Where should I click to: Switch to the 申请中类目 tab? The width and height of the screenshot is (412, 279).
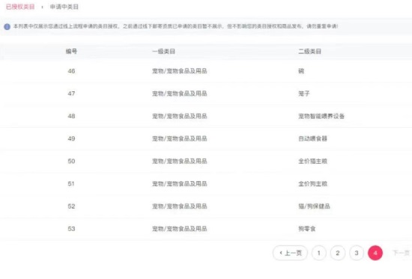[x=64, y=7]
